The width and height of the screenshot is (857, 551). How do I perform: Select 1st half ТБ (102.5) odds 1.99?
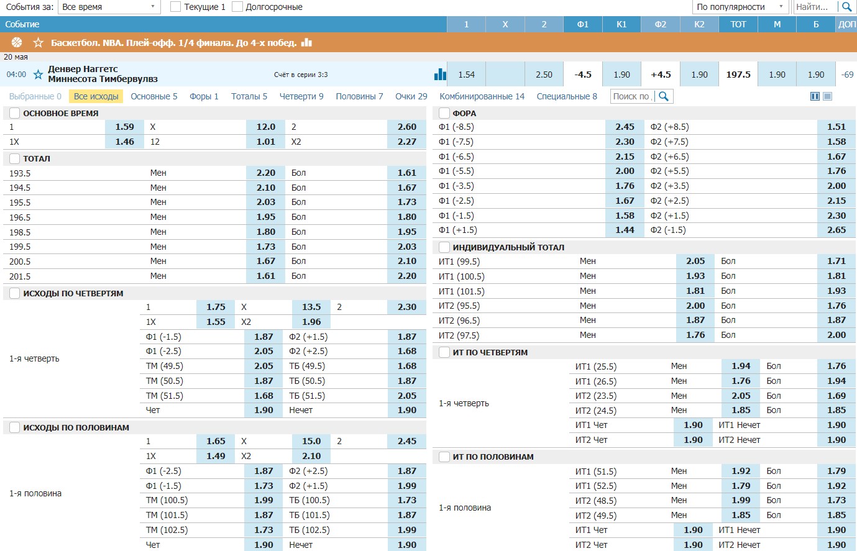tap(407, 530)
